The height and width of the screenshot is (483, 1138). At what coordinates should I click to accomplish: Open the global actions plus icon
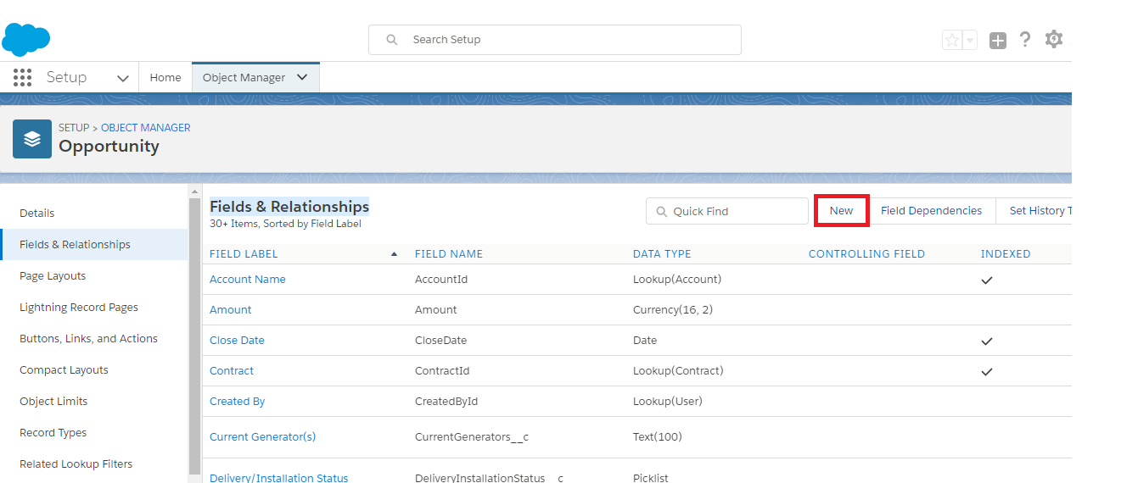pos(998,40)
